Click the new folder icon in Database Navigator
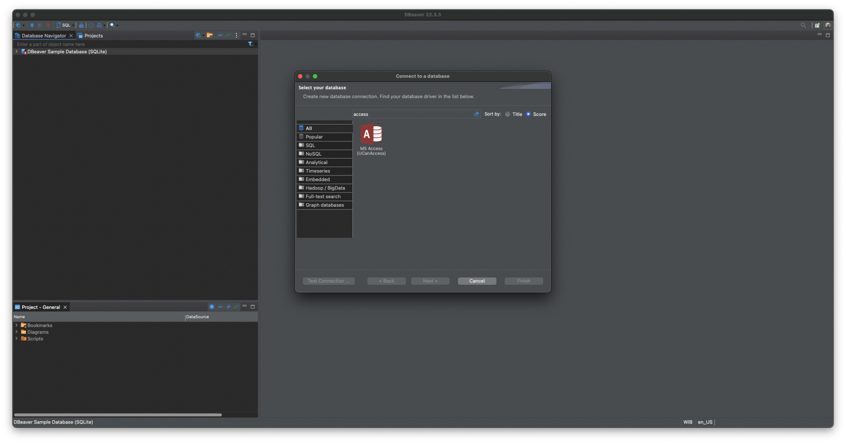 (209, 35)
